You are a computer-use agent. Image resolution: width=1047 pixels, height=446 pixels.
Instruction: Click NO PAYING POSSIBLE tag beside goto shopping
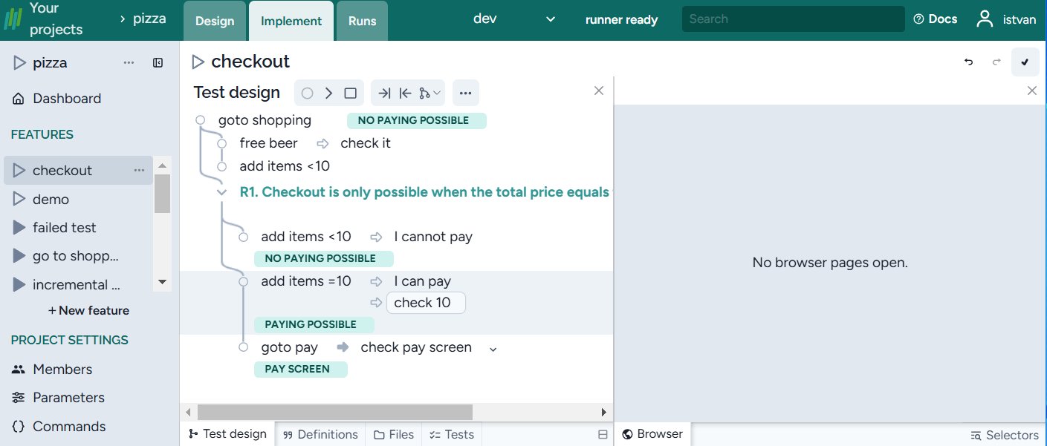tap(416, 120)
